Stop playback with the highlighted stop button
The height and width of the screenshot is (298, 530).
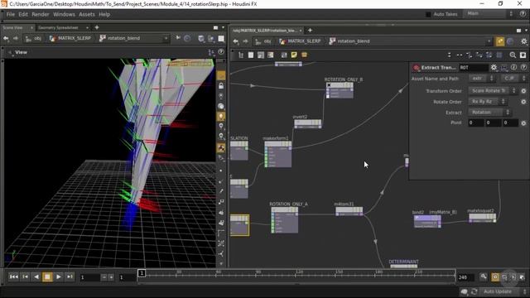point(47,277)
